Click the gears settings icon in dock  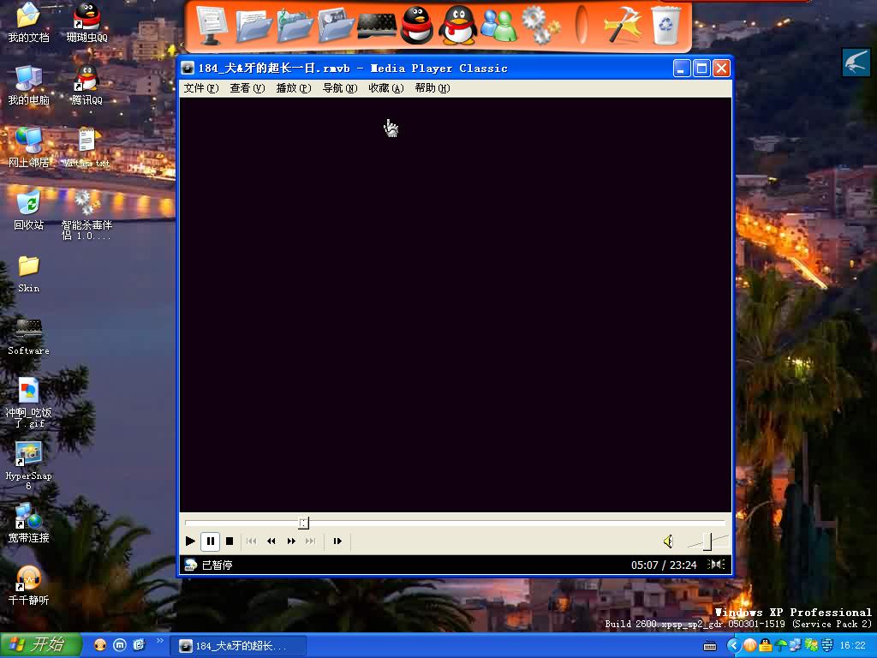coord(540,25)
